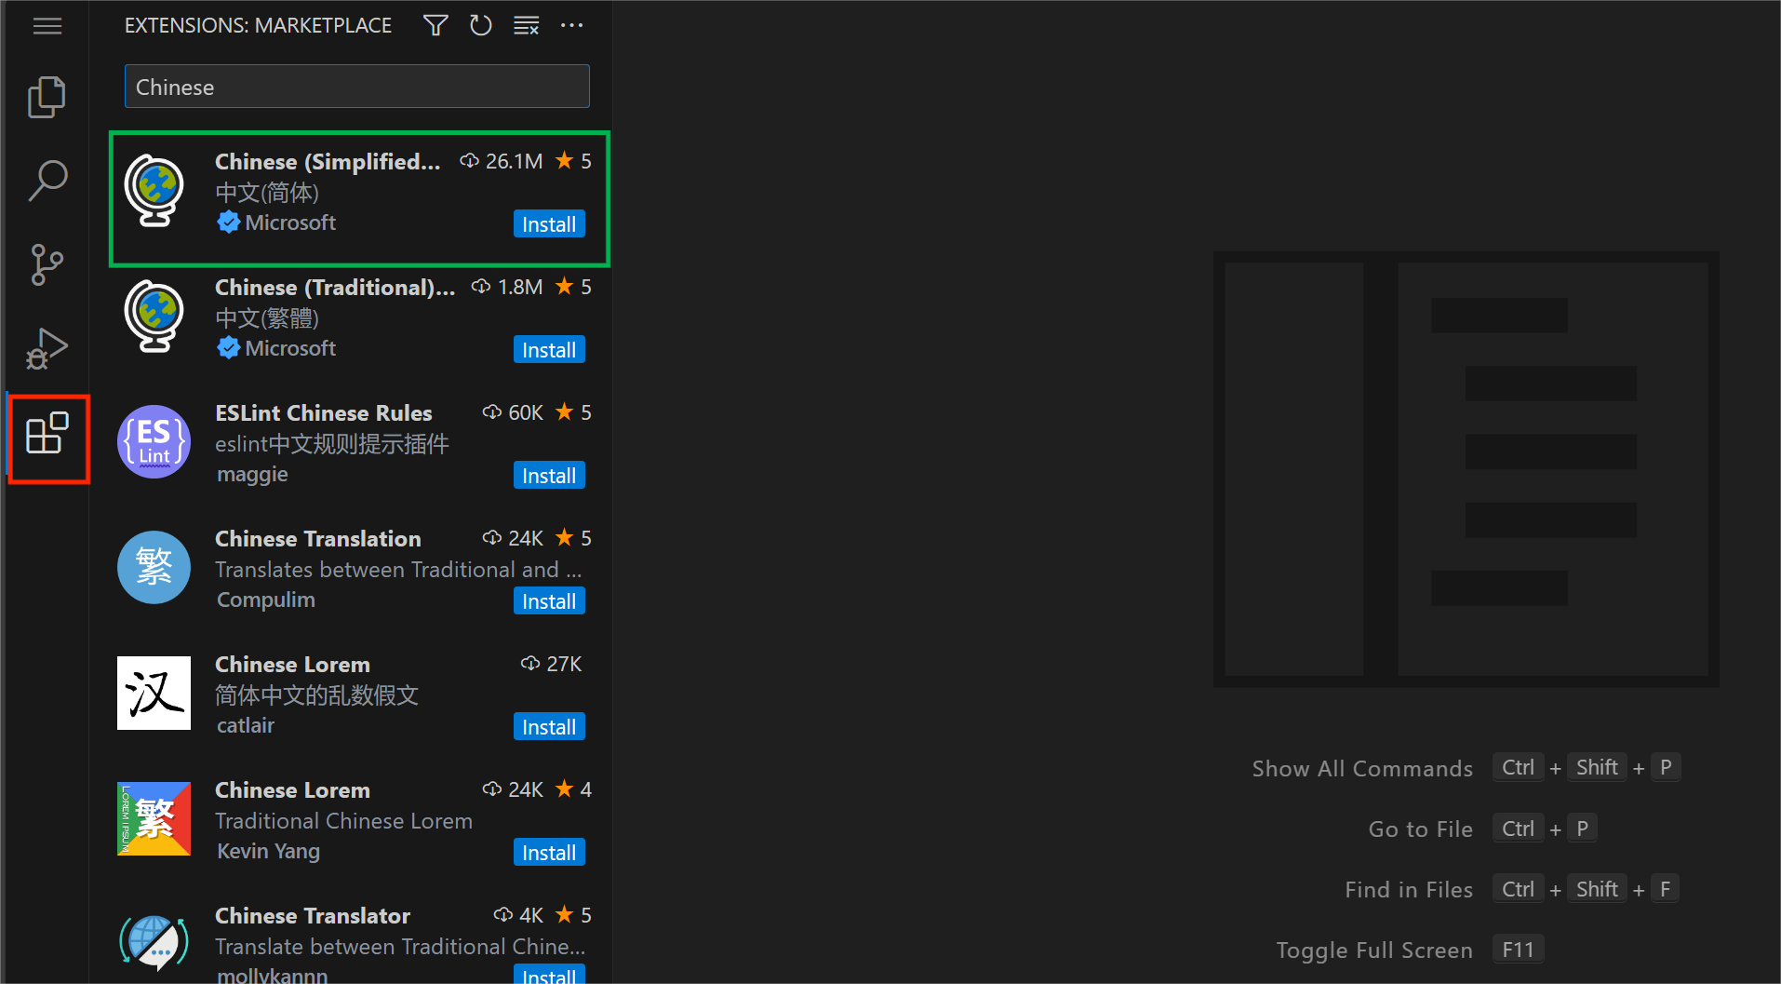The width and height of the screenshot is (1781, 984).
Task: Refresh the extensions list
Action: (481, 25)
